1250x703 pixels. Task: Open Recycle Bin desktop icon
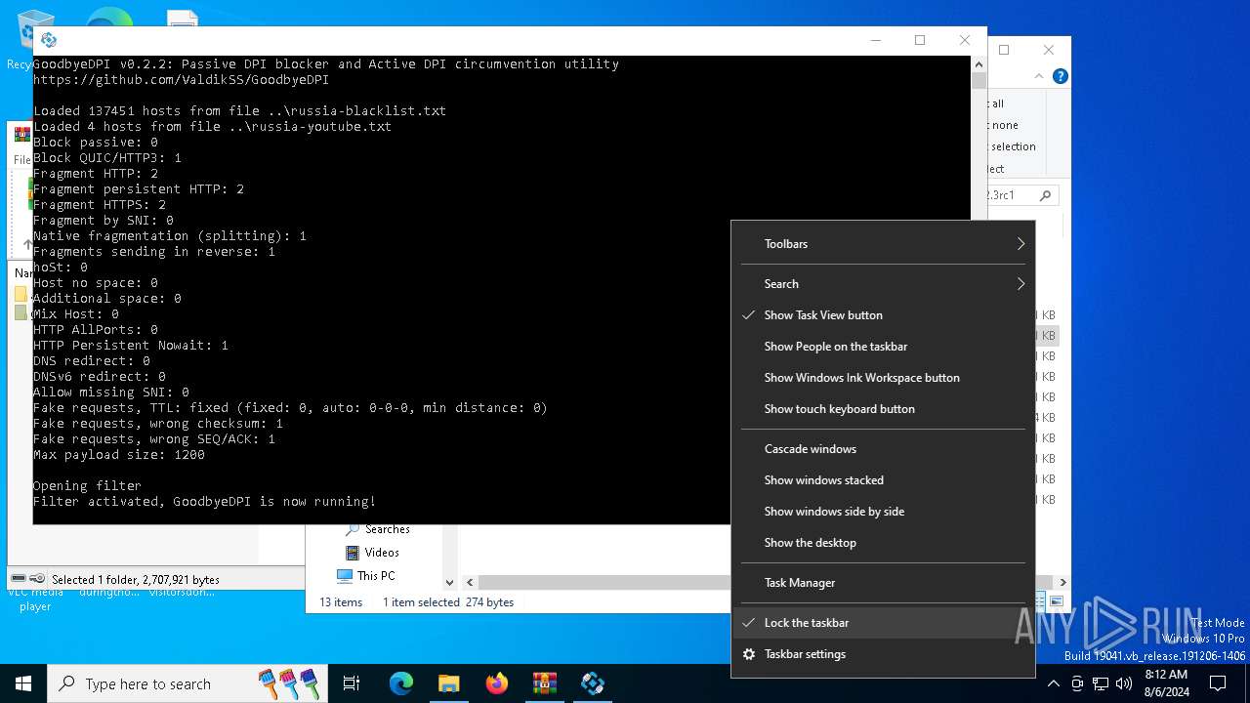coord(35,39)
